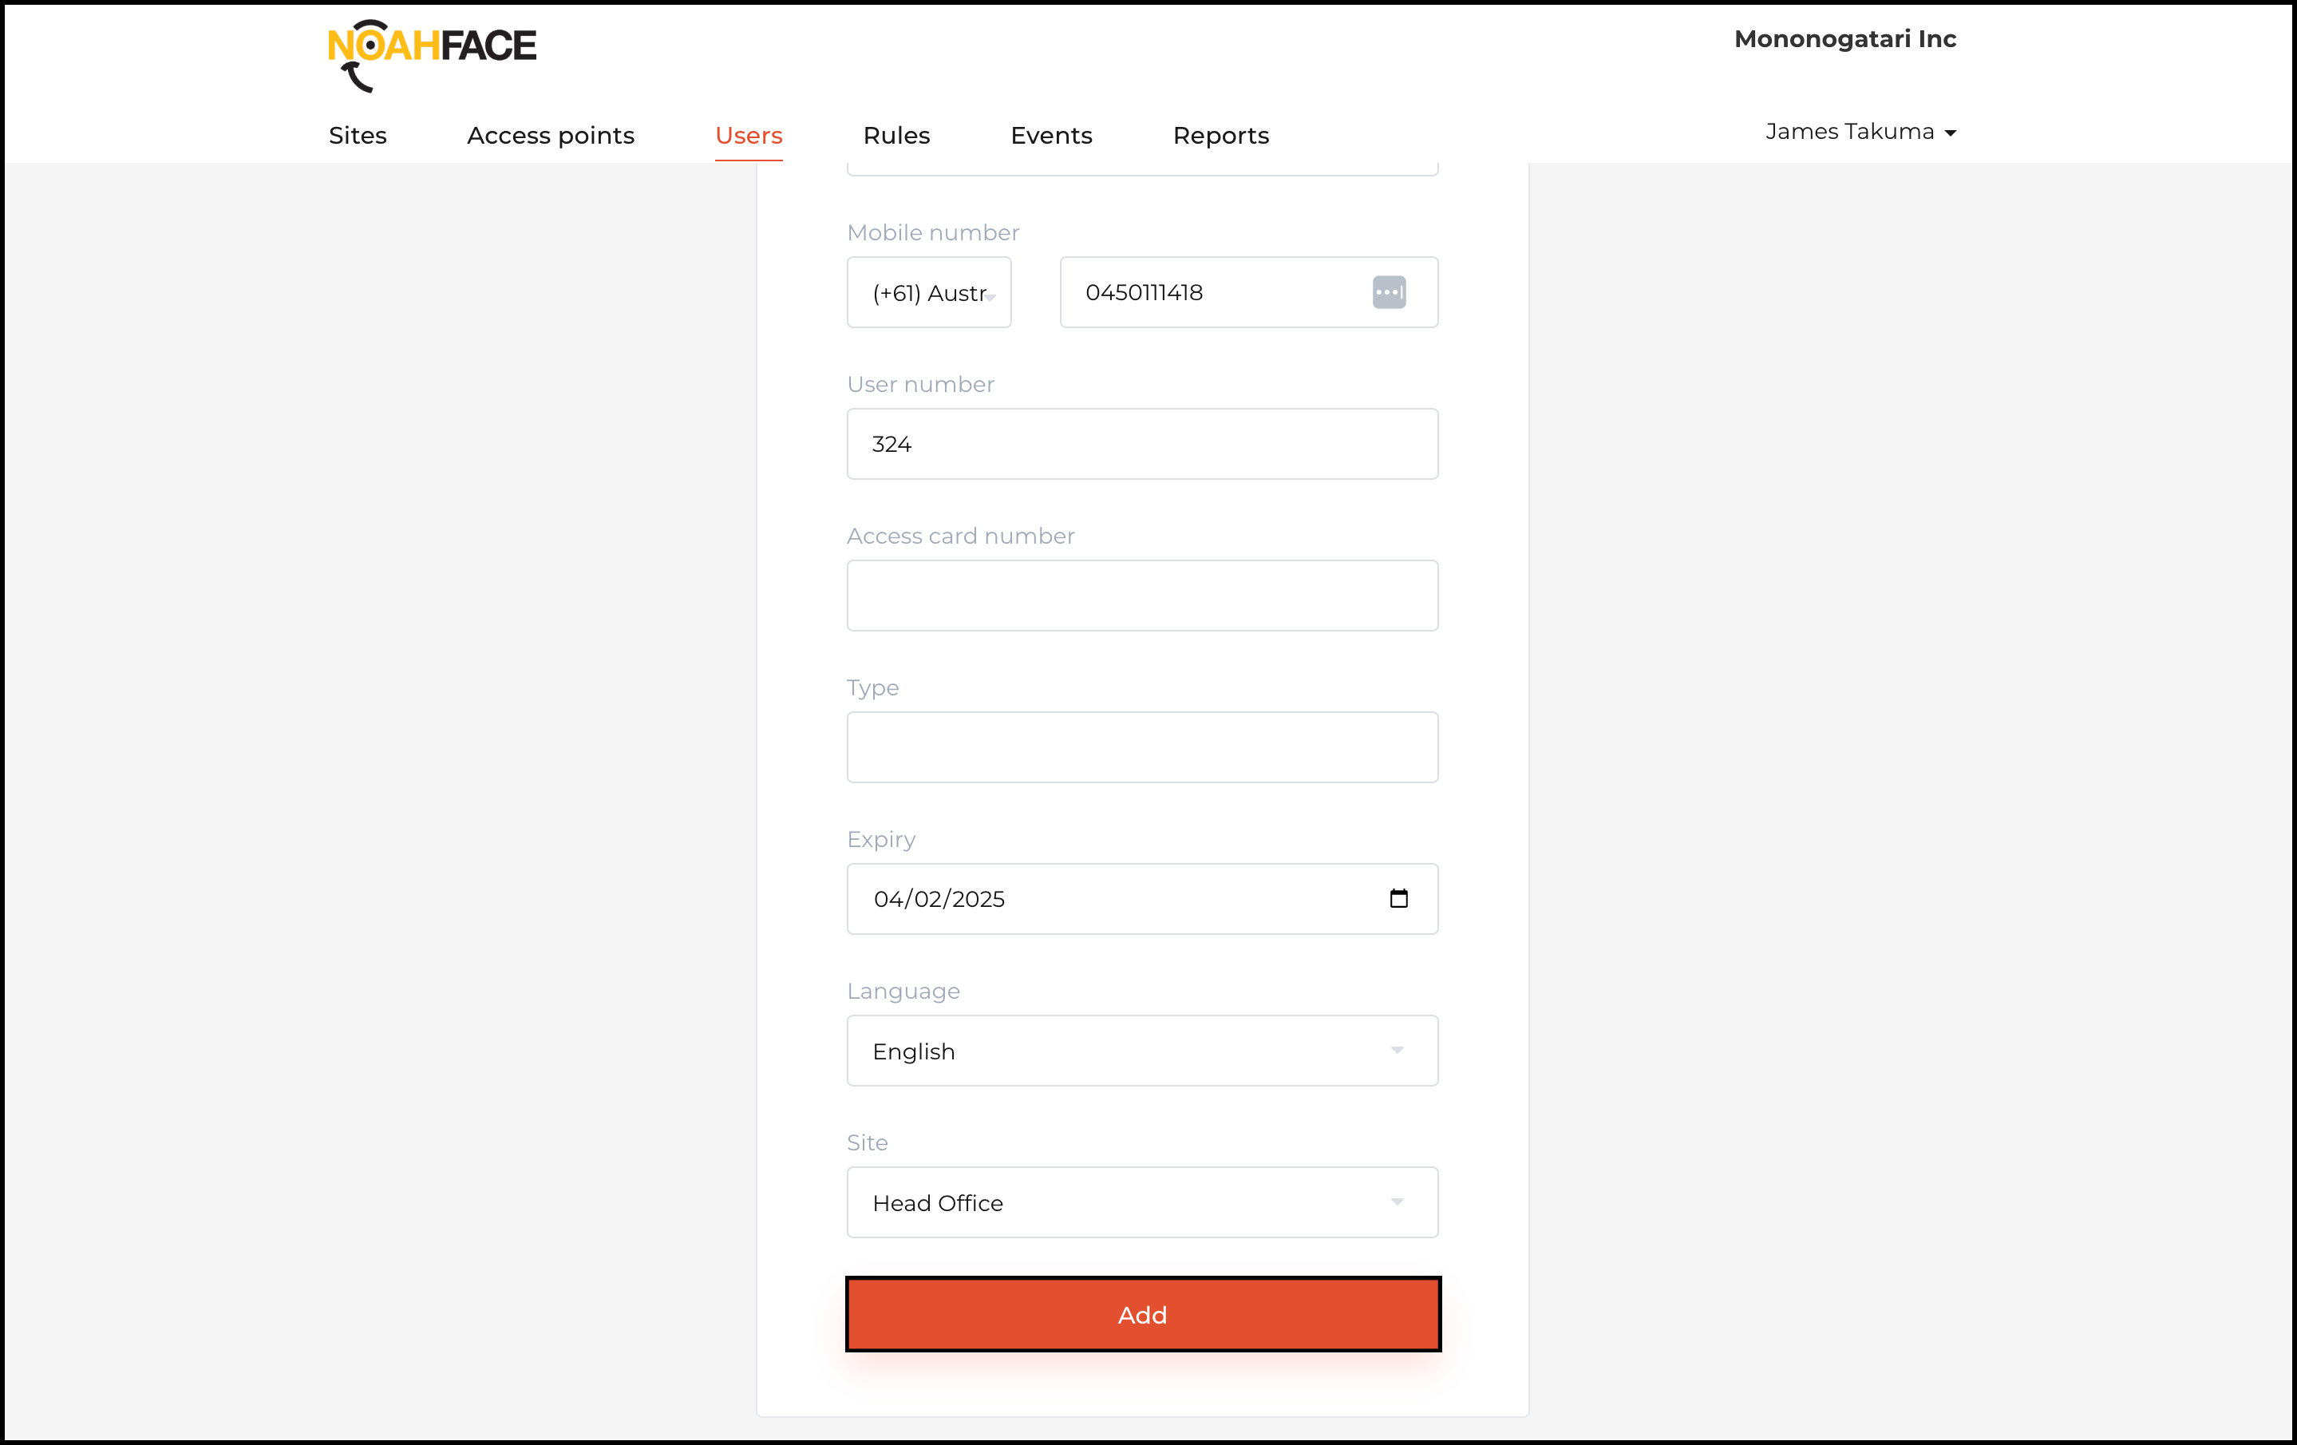Open the Language dropdown

[1142, 1051]
